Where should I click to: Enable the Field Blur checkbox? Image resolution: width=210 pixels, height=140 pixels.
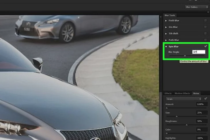(205, 21)
